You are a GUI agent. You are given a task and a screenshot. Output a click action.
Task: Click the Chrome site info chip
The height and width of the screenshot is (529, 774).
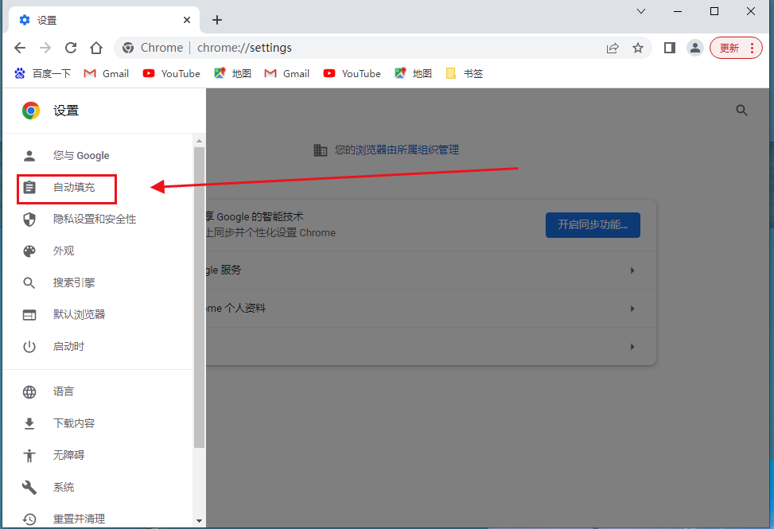[153, 48]
